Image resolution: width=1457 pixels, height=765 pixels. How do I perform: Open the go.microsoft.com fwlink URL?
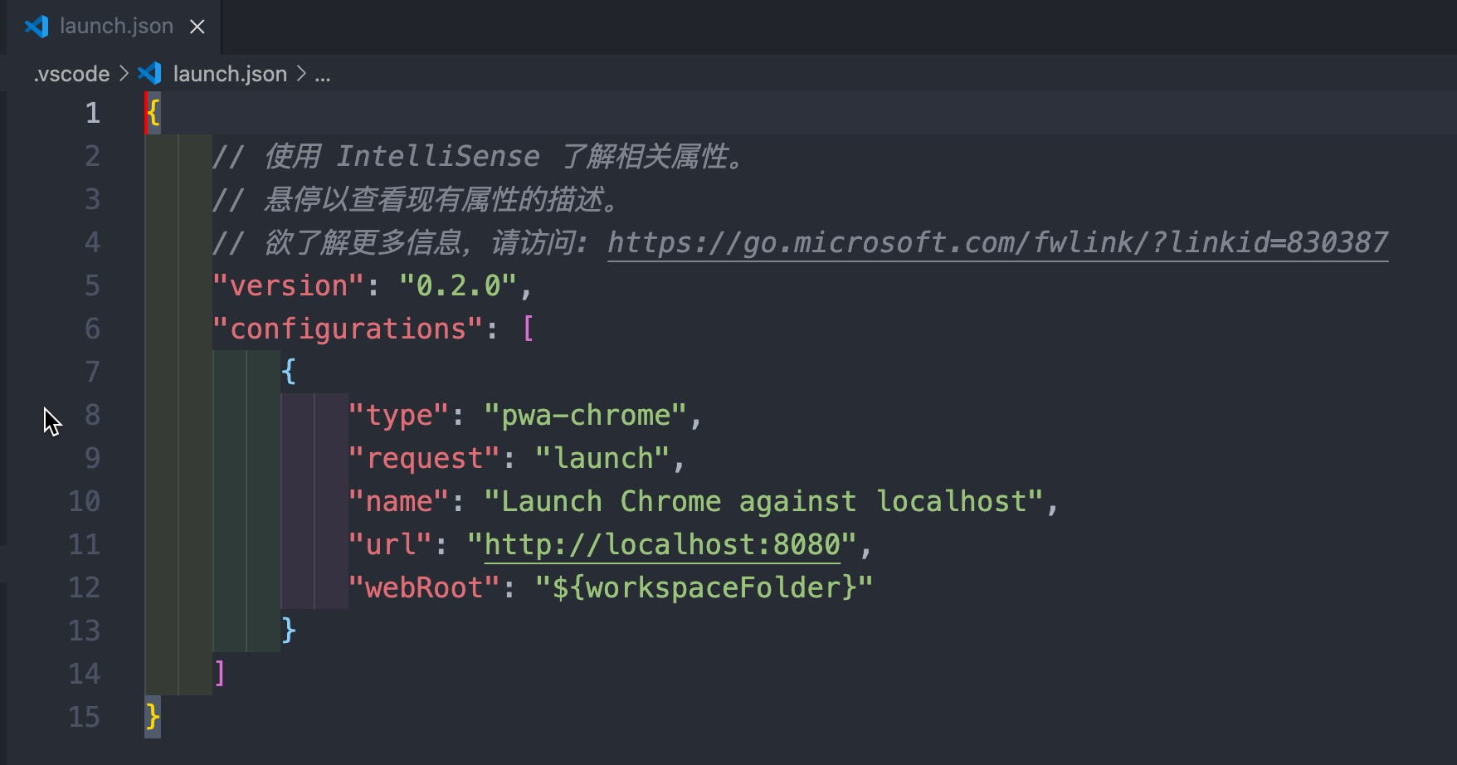tap(997, 242)
